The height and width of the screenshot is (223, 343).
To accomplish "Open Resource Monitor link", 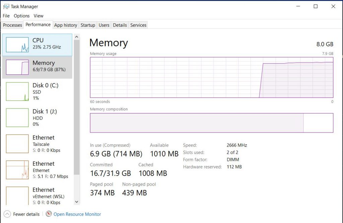I will 77,214.
